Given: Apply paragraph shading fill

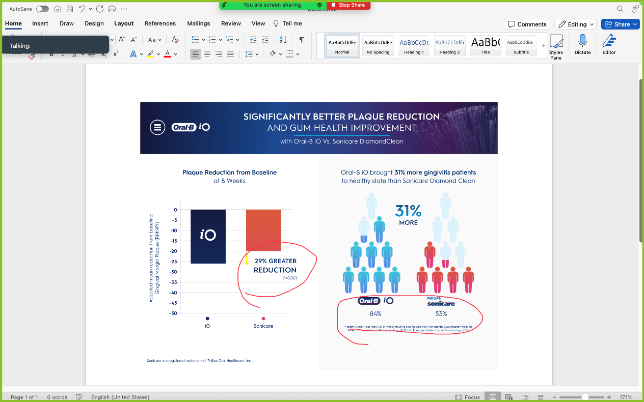Looking at the screenshot, I should click(273, 54).
